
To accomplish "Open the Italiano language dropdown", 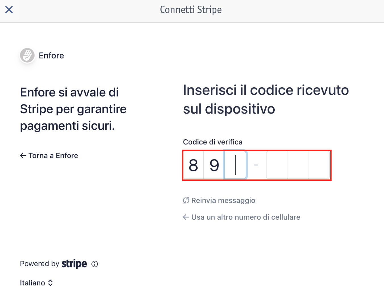I will 36,283.
